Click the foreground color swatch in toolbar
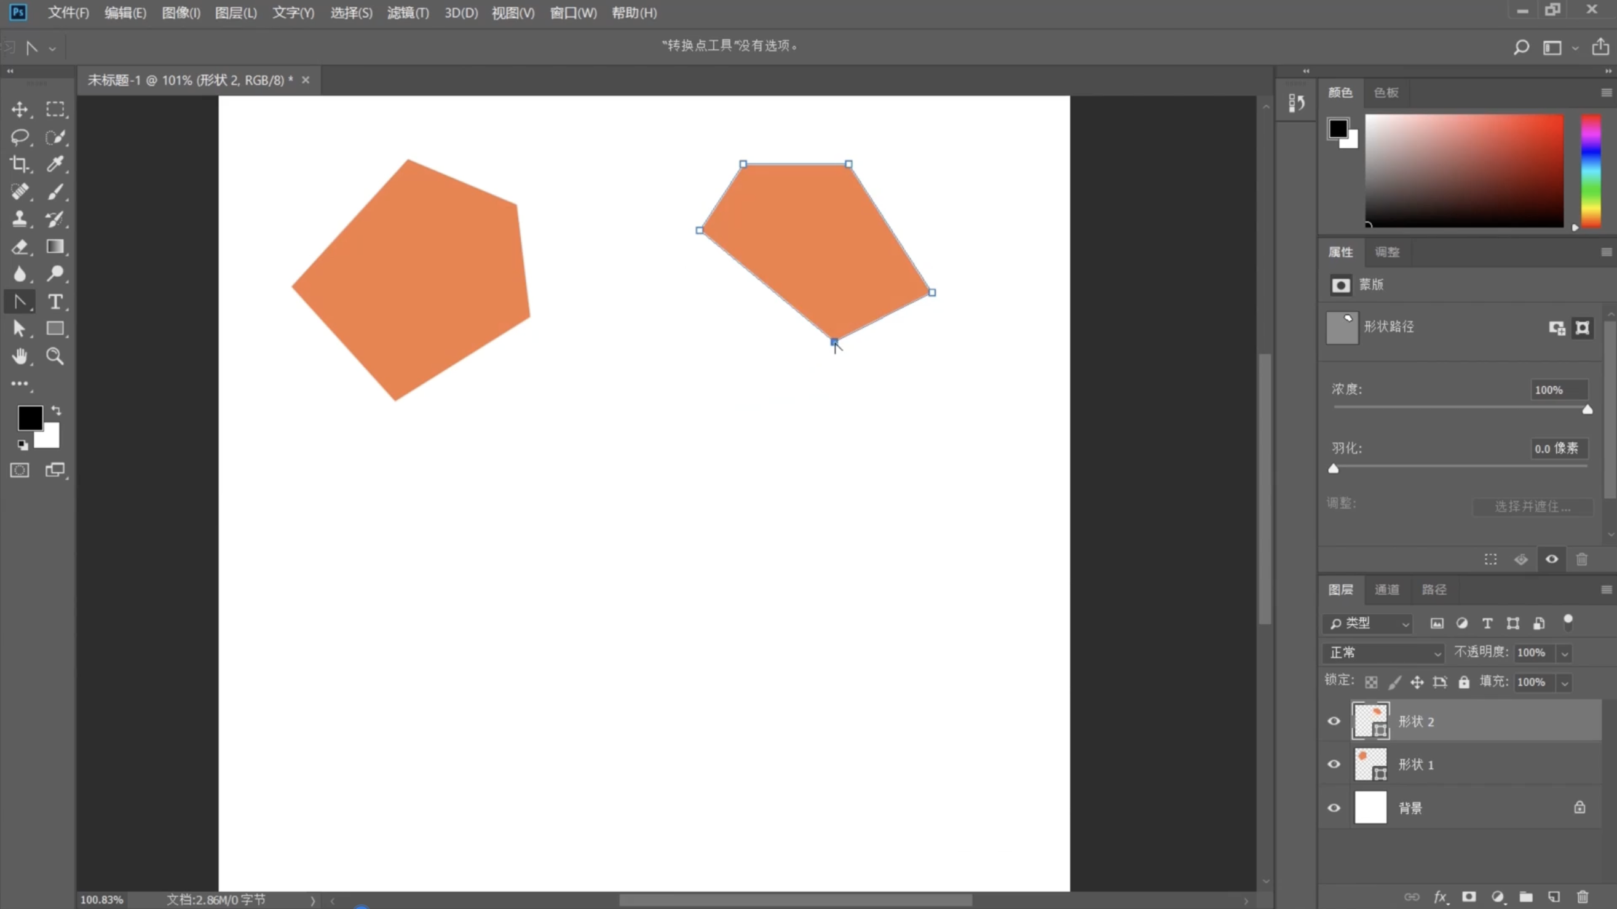Screen dimensions: 1617x909 tap(30, 418)
